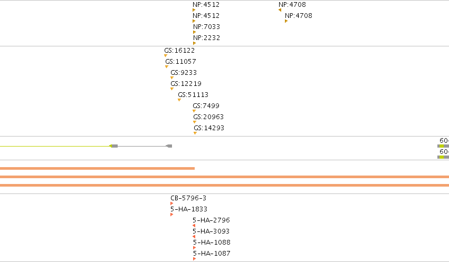Viewport: 449px width, 262px height.
Task: Open the GS:12219 feature label
Action: (186, 84)
